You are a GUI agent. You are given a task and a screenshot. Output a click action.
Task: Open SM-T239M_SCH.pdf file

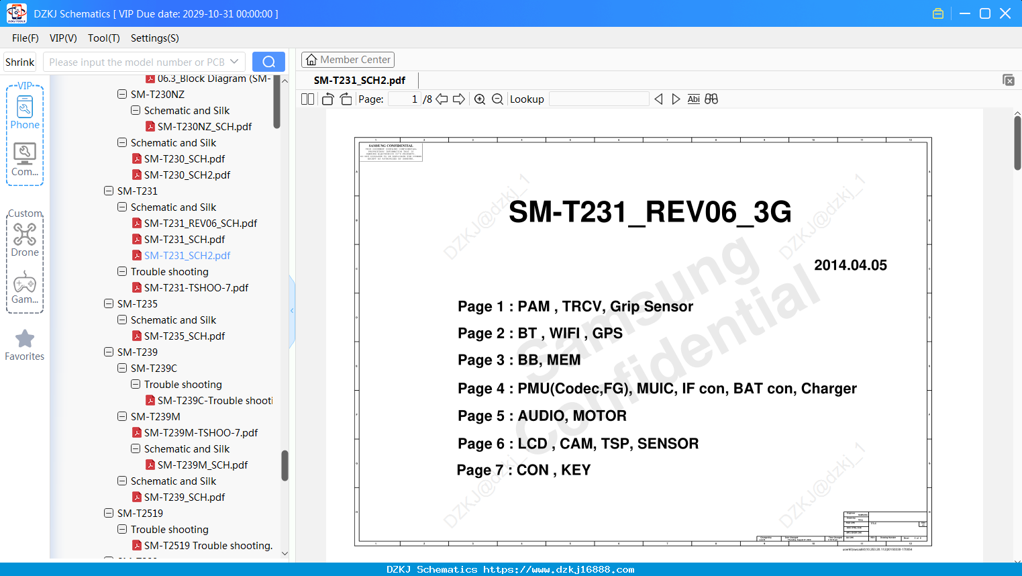pyautogui.click(x=203, y=465)
